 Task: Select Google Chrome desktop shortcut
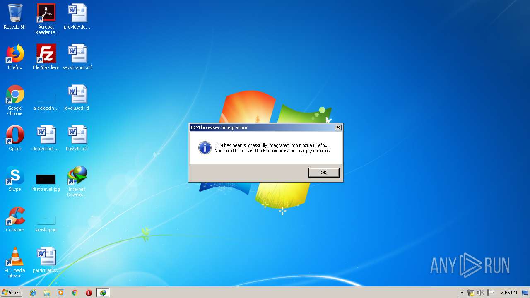15,100
